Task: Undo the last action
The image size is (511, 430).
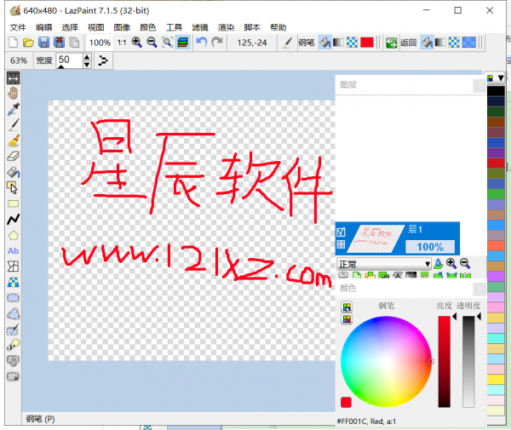Action: click(201, 43)
